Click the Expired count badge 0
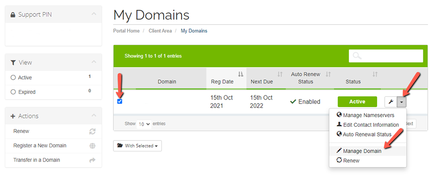435x175 pixels. tap(90, 91)
